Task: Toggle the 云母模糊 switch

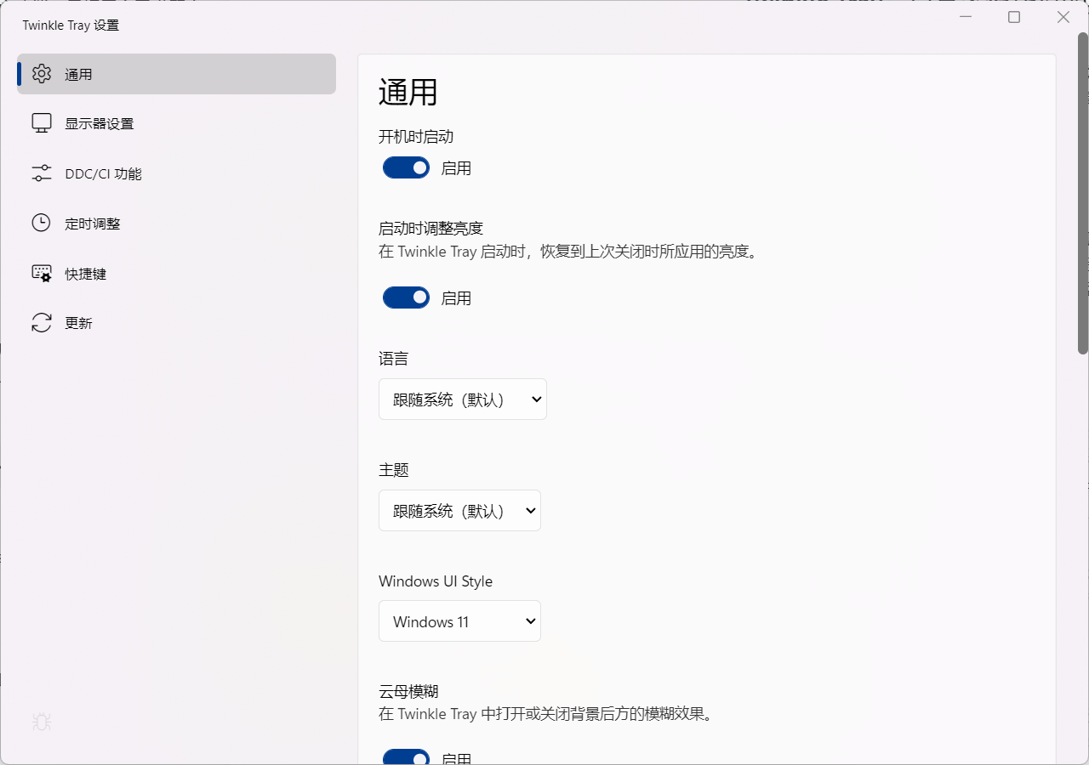Action: 406,758
